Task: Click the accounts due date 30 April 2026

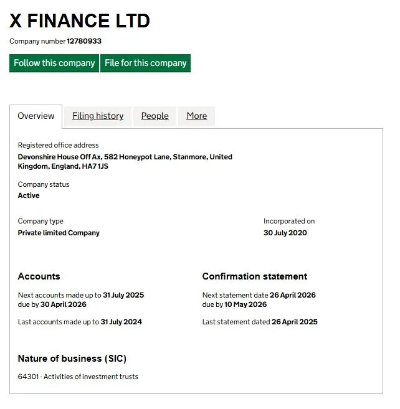Action: (x=64, y=304)
